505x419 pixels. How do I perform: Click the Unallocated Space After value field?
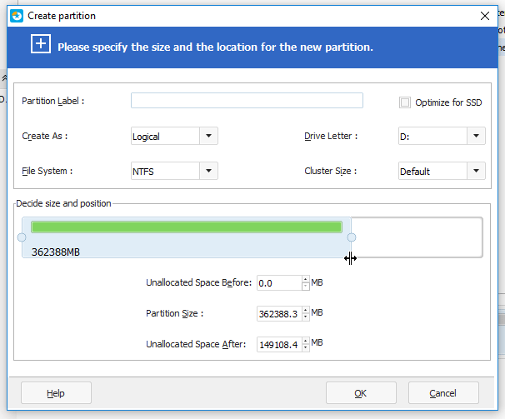[278, 344]
